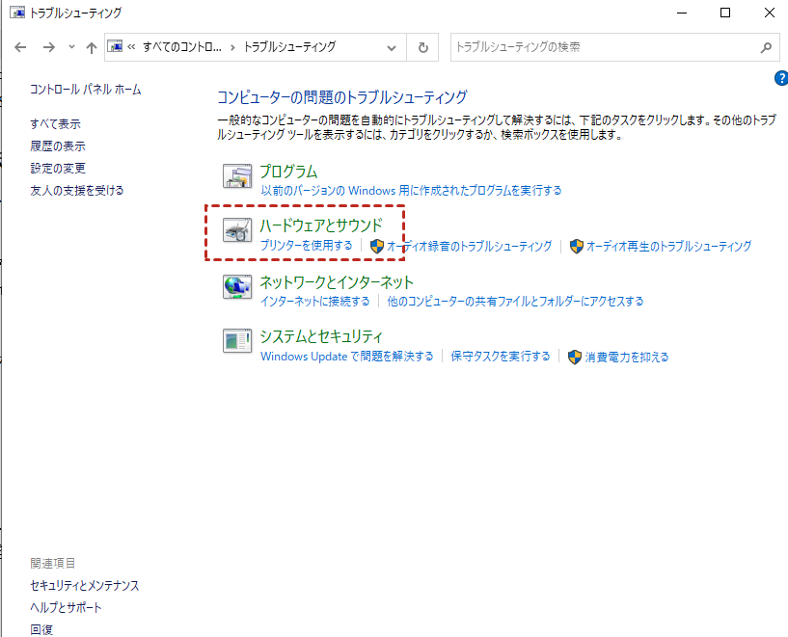Screen dimensions: 788x637
Task: Click 友人の支援を受ける
Action: [77, 190]
